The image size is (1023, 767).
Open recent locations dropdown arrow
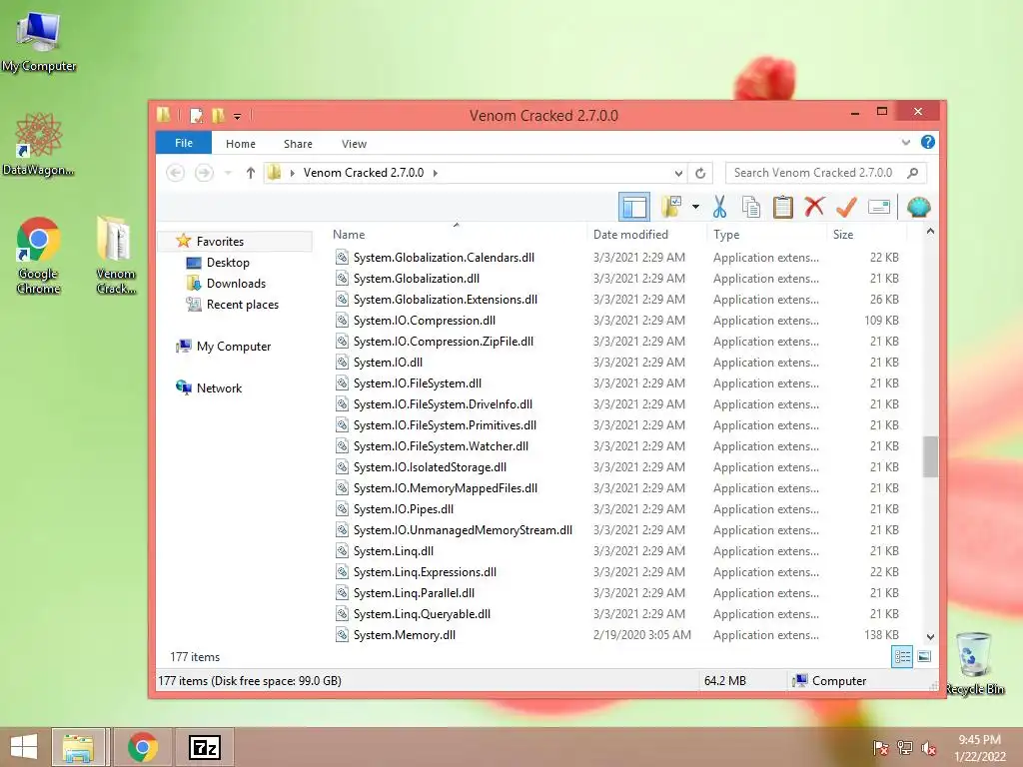tap(228, 173)
